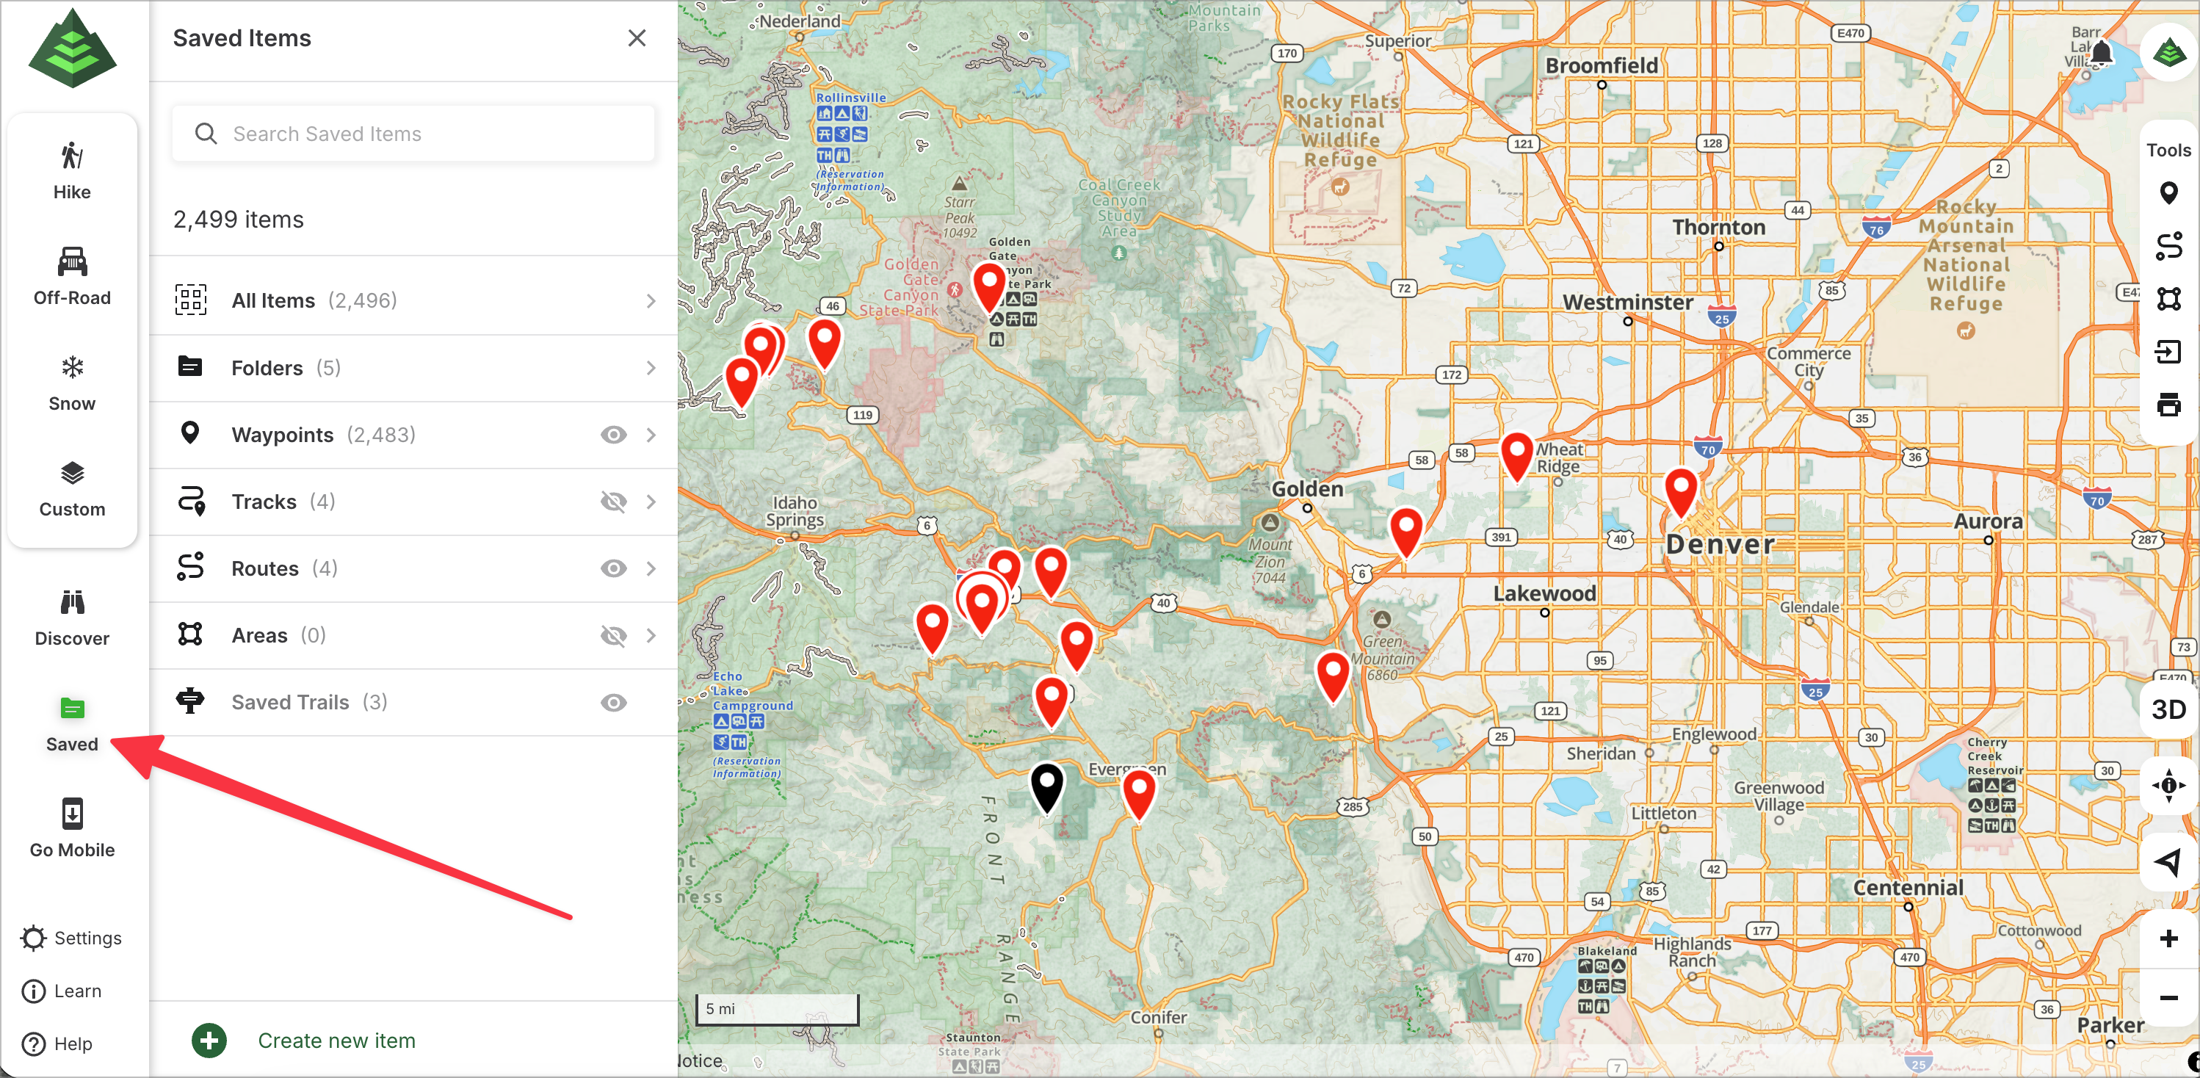Screen dimensions: 2200x1078
Task: Show Areas on the map
Action: pos(613,635)
